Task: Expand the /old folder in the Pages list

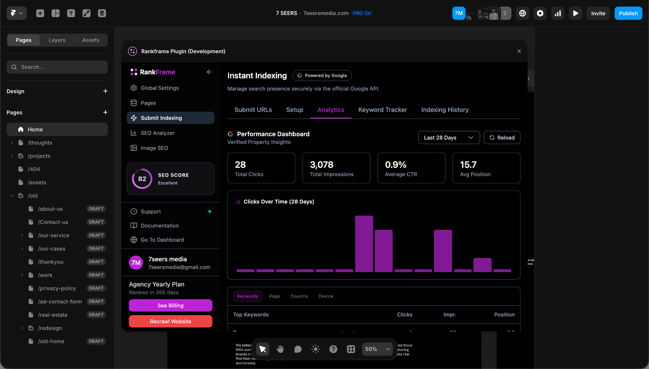Action: [x=12, y=195]
